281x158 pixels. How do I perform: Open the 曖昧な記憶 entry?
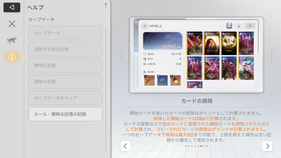(x=65, y=81)
